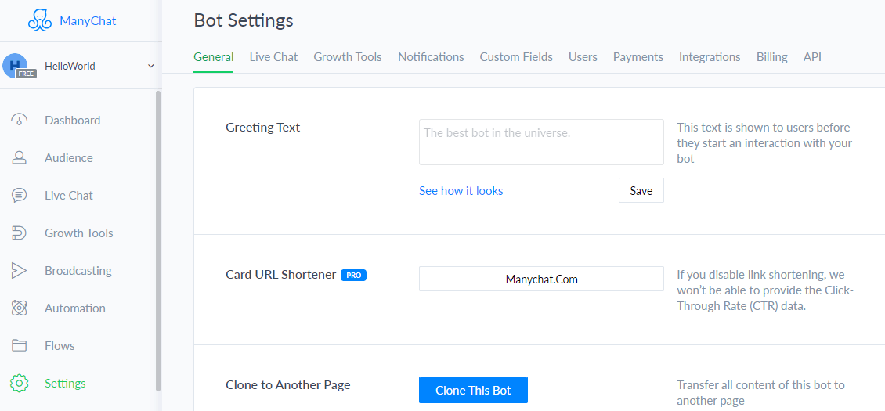Open the Custom Fields tab
The width and height of the screenshot is (885, 411).
point(516,57)
